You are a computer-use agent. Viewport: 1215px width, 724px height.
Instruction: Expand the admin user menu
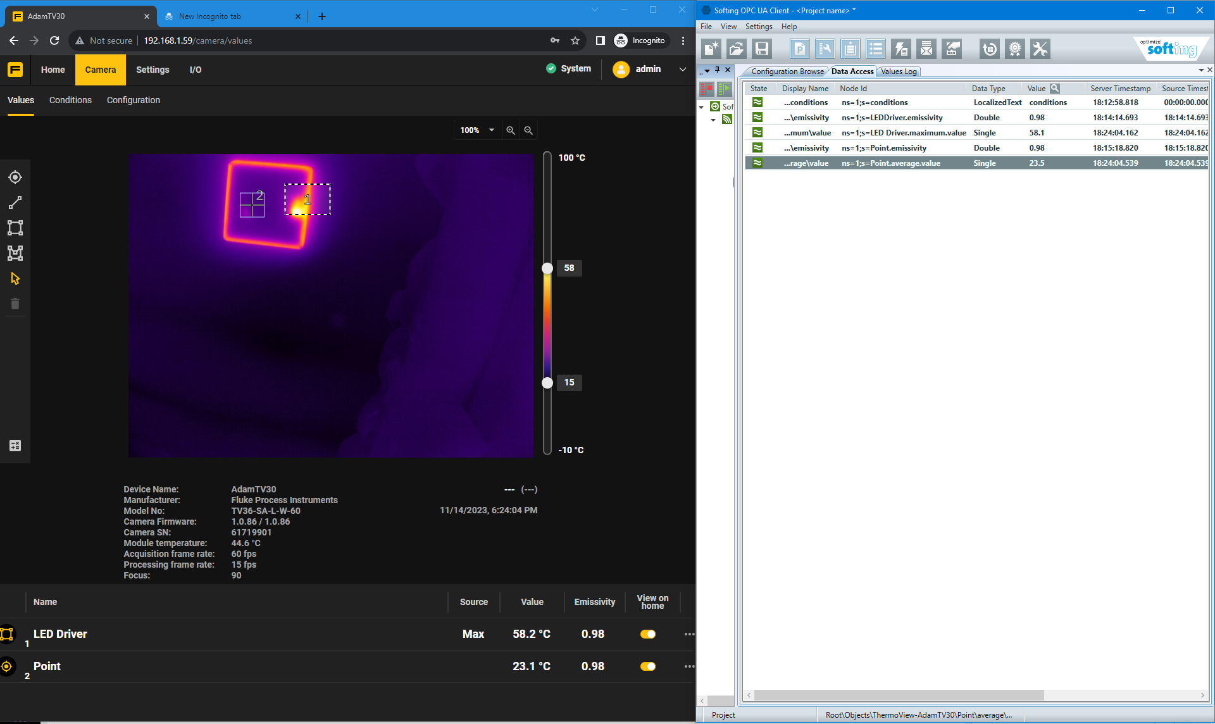point(683,69)
